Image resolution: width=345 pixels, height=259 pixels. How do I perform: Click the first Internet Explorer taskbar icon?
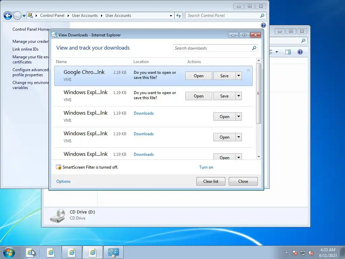pos(31,252)
